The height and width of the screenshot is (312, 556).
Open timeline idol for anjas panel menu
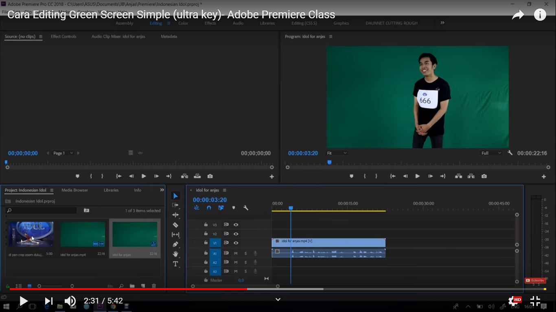(x=224, y=190)
